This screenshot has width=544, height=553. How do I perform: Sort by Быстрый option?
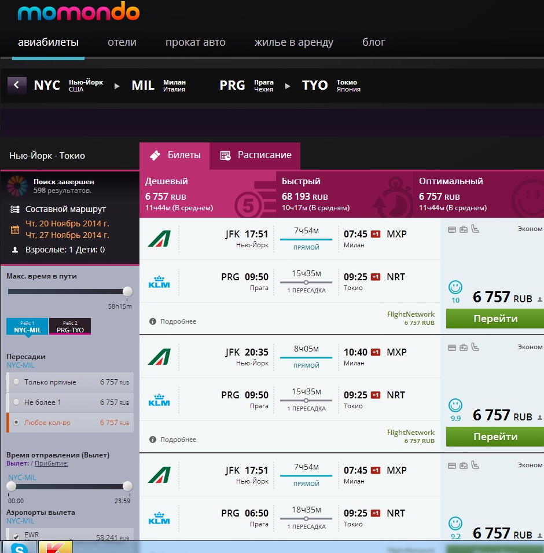click(x=344, y=194)
